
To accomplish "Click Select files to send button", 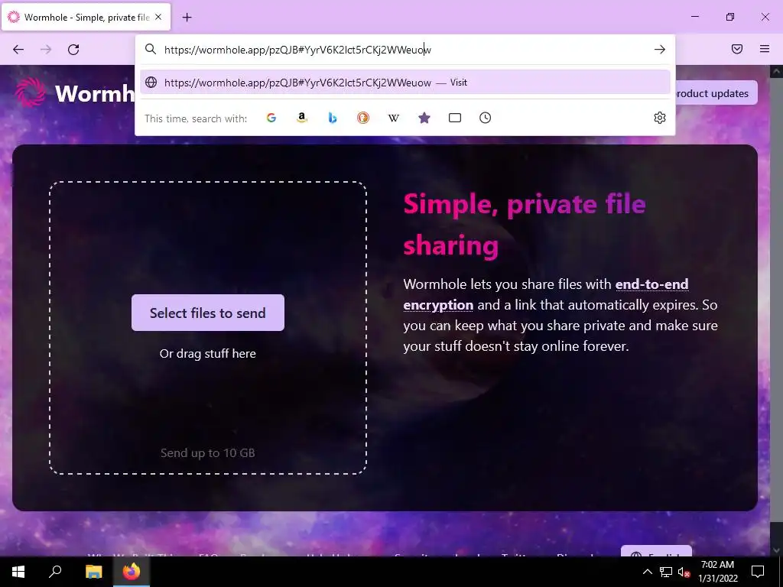I will coord(208,313).
